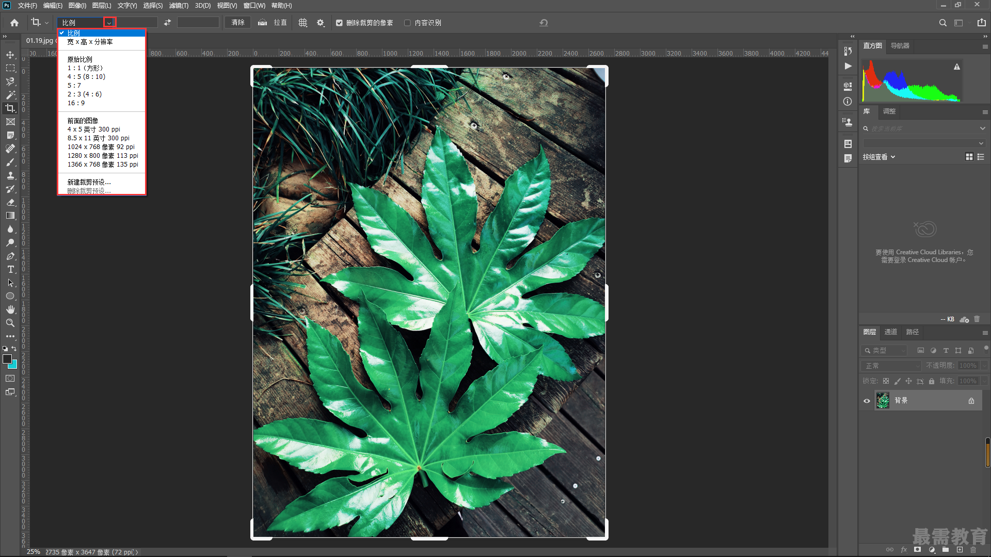
Task: Select the Zoom tool
Action: (10, 323)
